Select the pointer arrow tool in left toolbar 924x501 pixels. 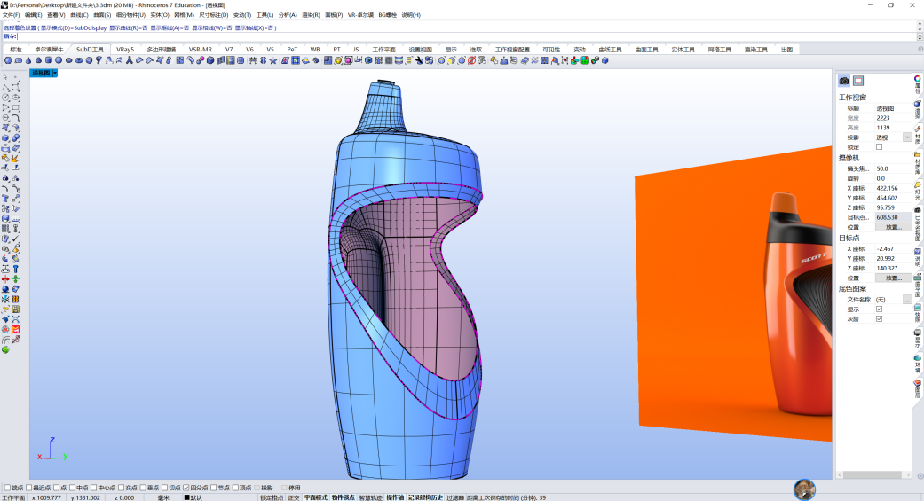pyautogui.click(x=5, y=76)
